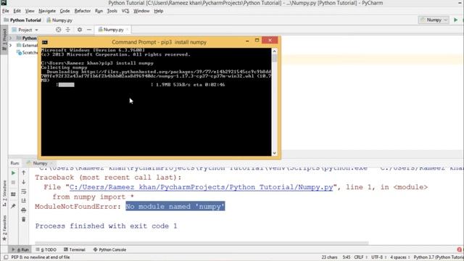The image size is (464, 261).
Task: Open the Navigate menu
Action: (47, 11)
